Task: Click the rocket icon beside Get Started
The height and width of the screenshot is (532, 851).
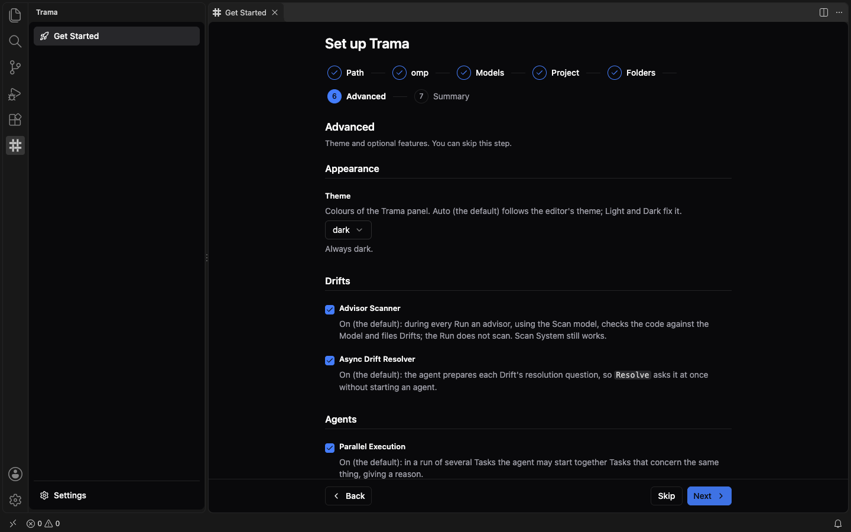Action: [x=44, y=36]
